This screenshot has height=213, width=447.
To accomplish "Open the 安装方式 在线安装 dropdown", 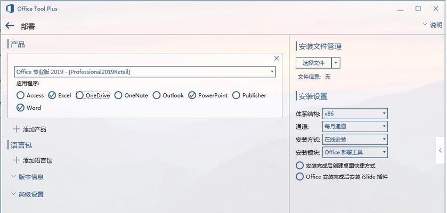I will point(355,140).
